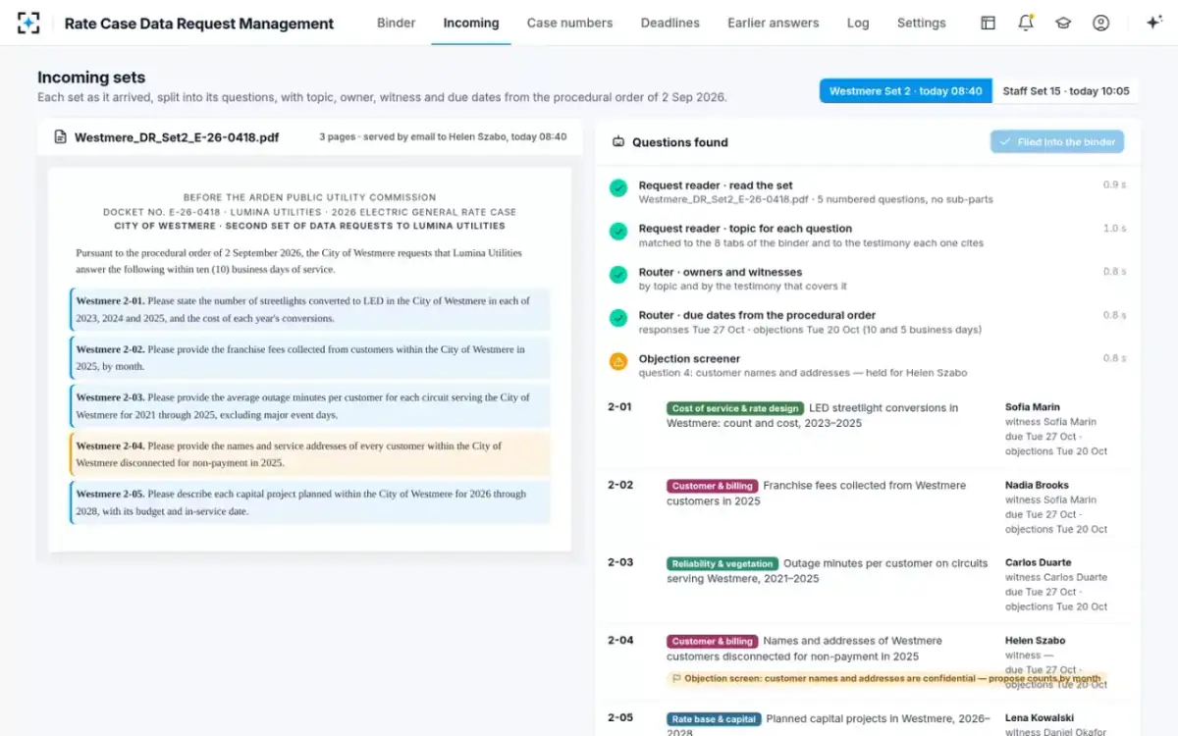Select question Westmere 2-05 in the document

click(310, 501)
